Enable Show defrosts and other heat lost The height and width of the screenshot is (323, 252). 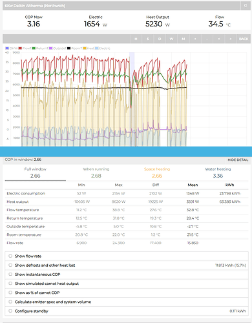coord(10,265)
